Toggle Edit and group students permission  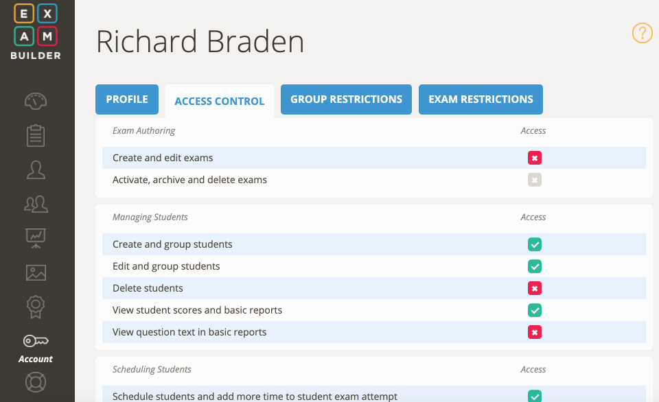(535, 266)
